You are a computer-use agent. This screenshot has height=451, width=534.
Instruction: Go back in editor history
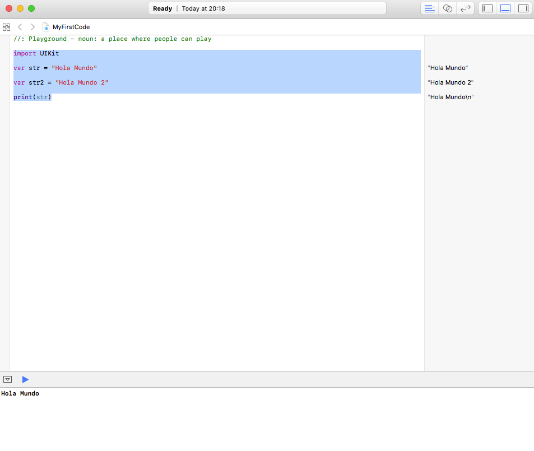(x=20, y=27)
